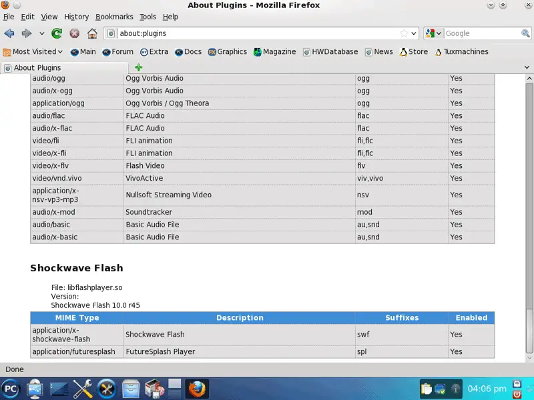Open the Extra bookmark
The width and height of the screenshot is (534, 400).
[x=154, y=52]
